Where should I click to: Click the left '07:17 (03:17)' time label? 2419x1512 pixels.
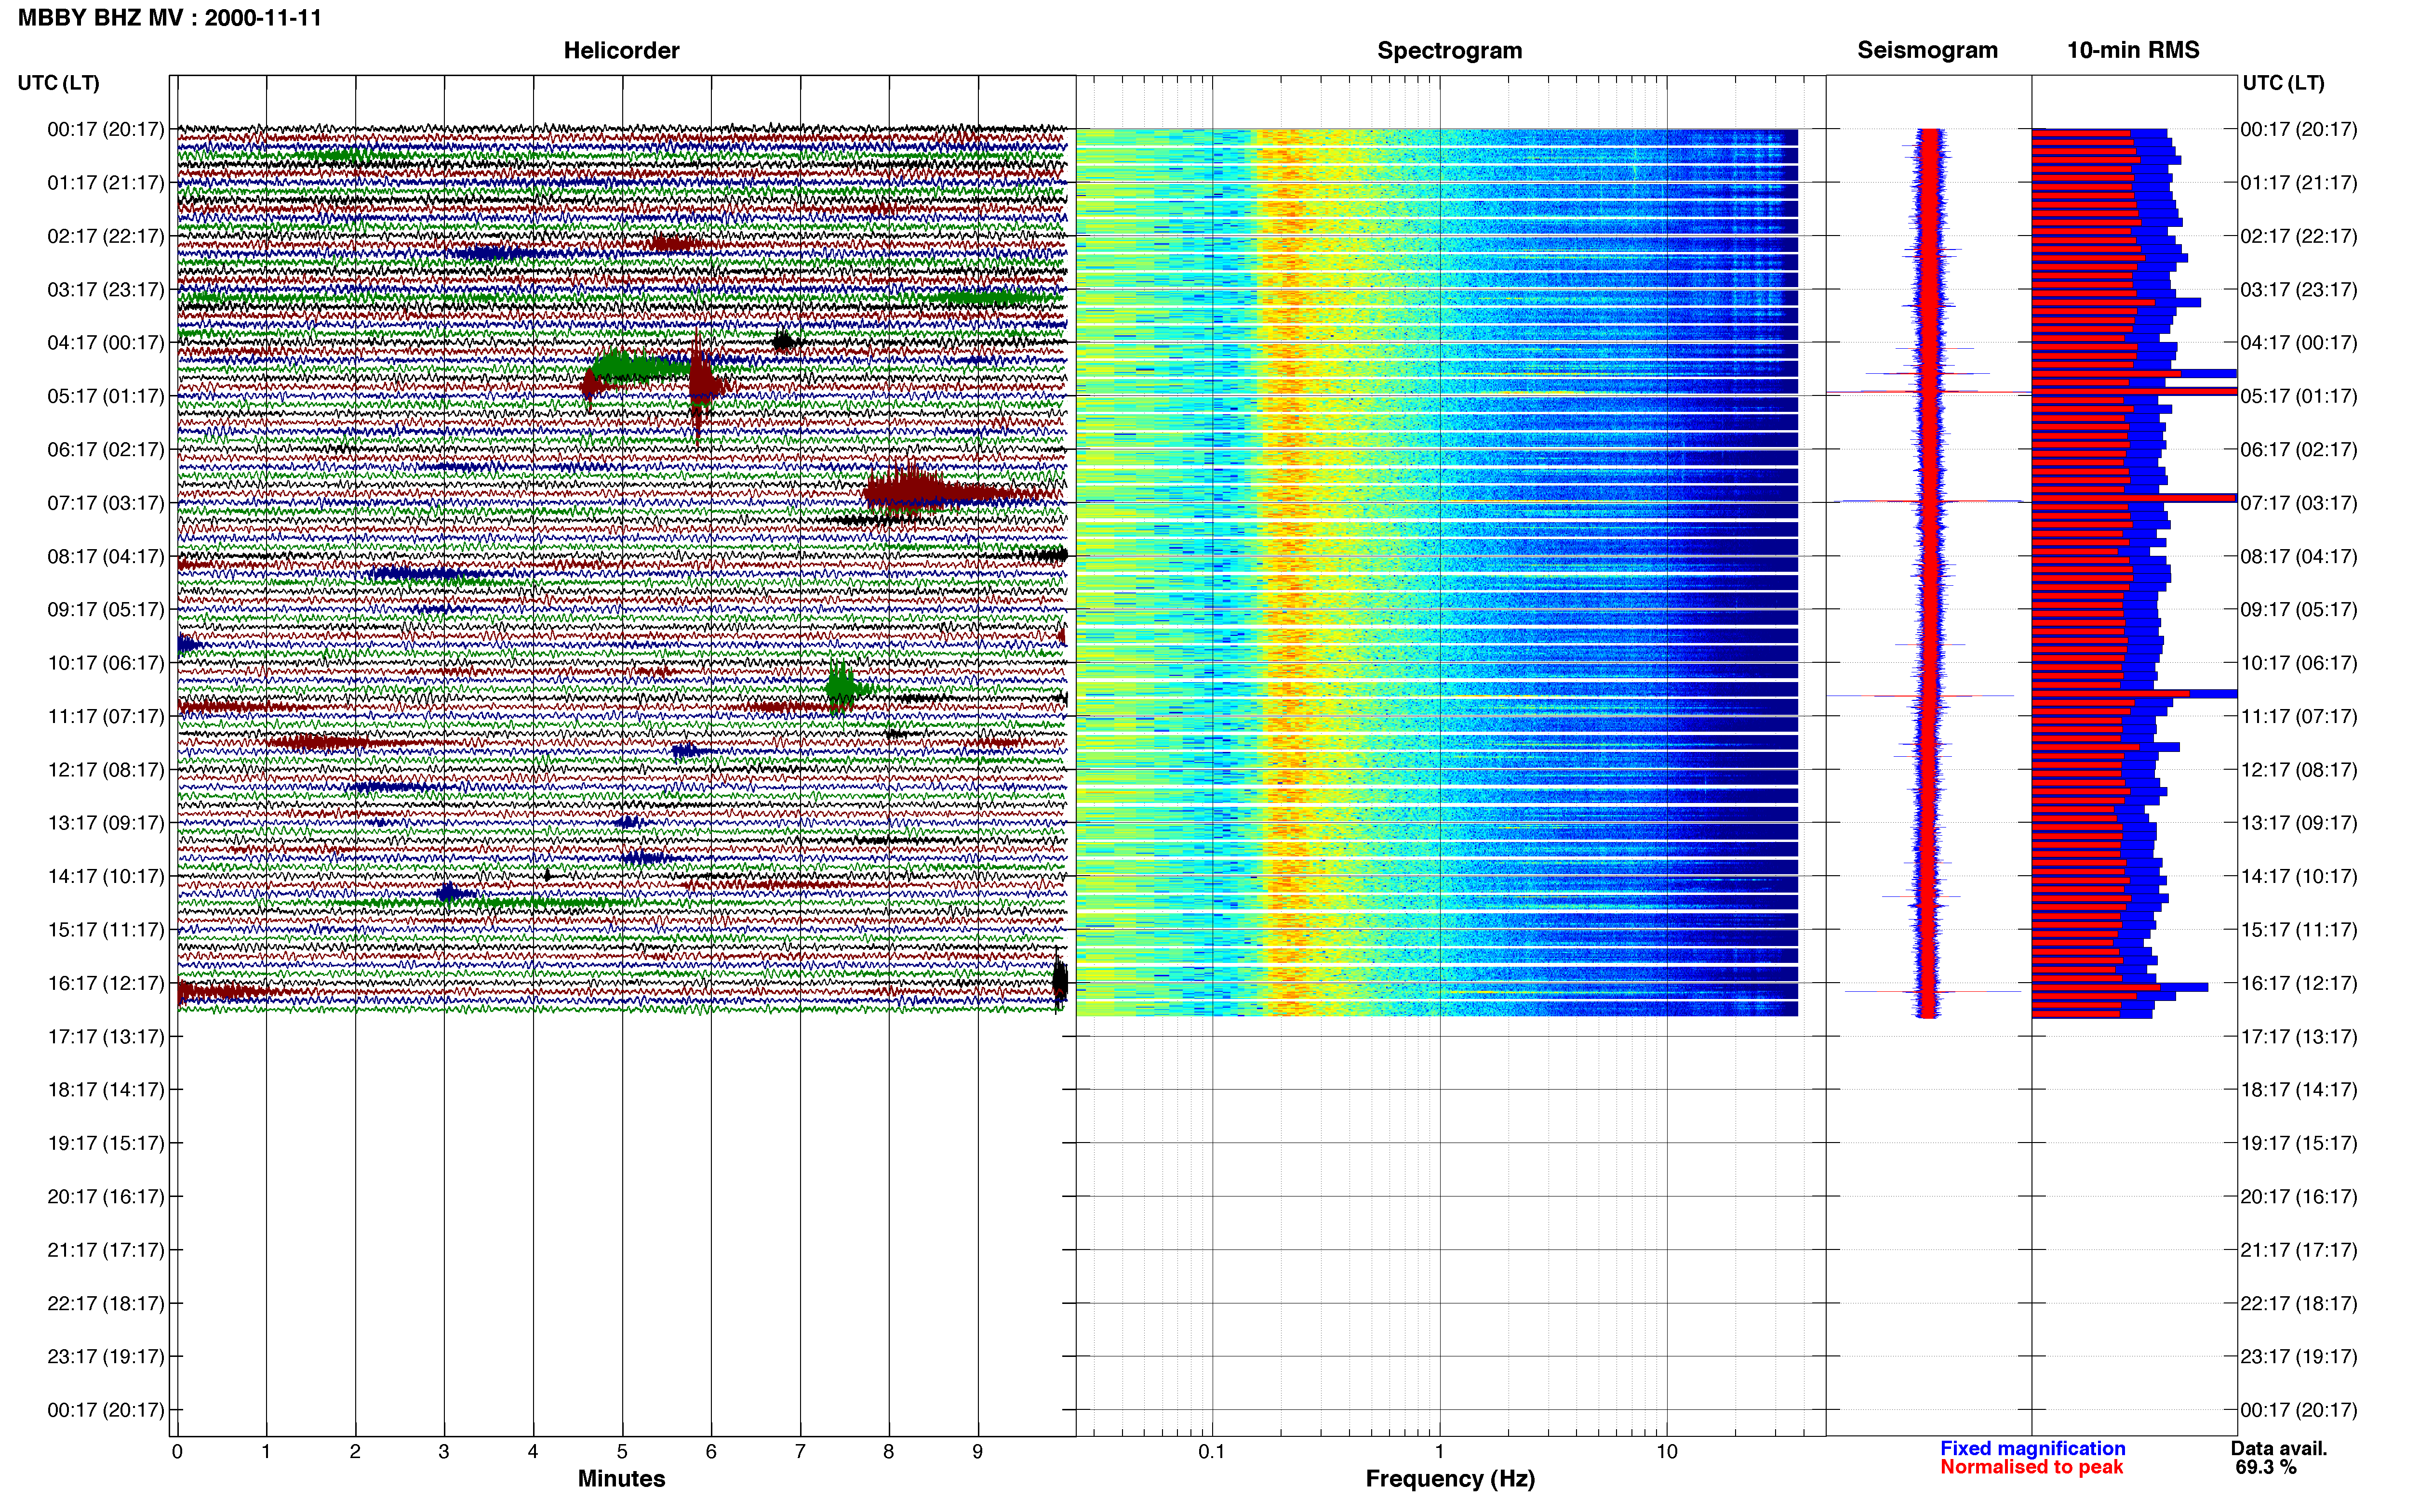[106, 503]
